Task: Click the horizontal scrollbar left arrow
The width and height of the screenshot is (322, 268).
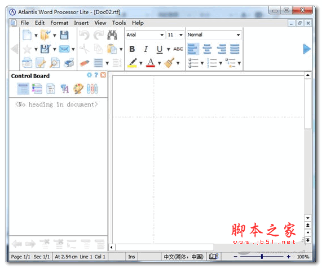Action: pos(112,247)
